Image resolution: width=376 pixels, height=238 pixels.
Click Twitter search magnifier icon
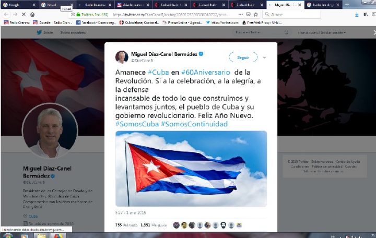pyautogui.click(x=286, y=32)
